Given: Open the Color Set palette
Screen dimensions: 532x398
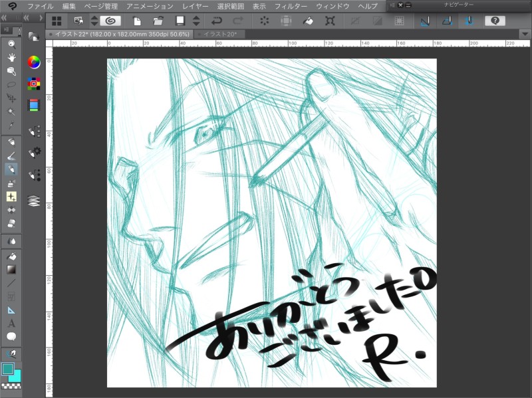Looking at the screenshot, I should pyautogui.click(x=34, y=84).
